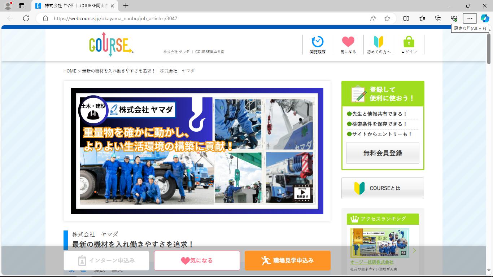Click the ログイン lock icon

click(x=409, y=45)
